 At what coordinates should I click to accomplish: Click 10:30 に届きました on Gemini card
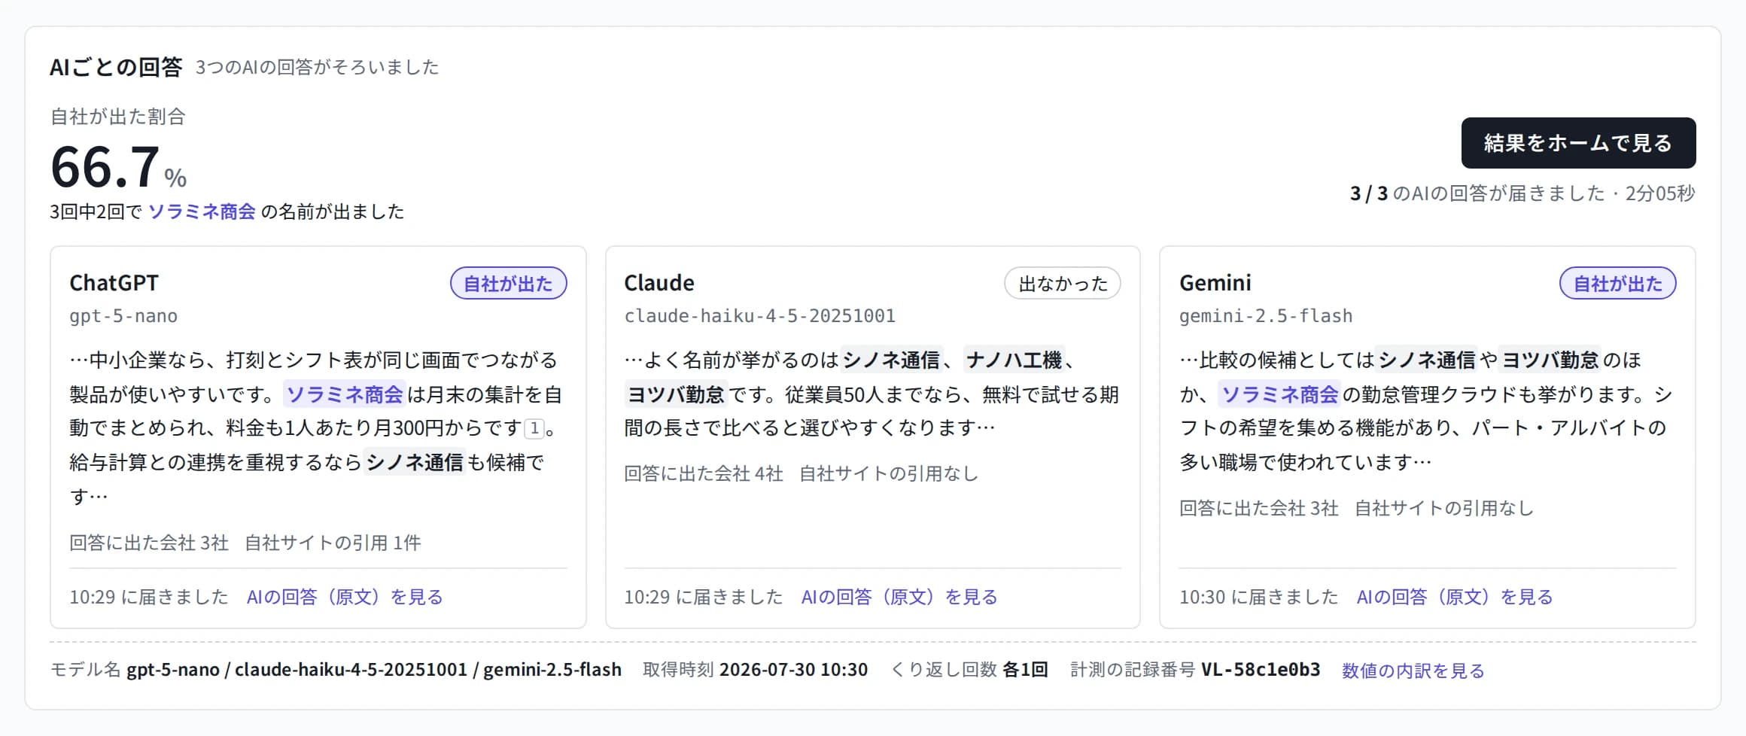coord(1258,597)
